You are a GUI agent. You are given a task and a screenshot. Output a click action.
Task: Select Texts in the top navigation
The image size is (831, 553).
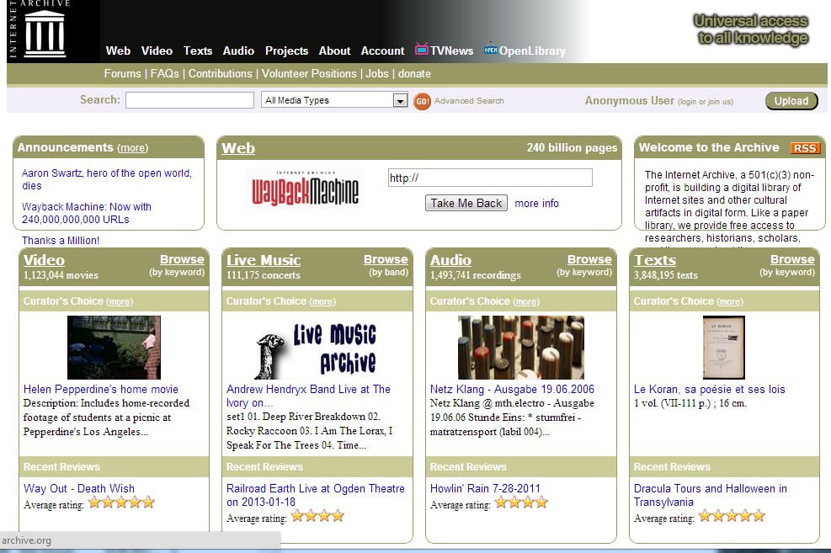tap(198, 51)
